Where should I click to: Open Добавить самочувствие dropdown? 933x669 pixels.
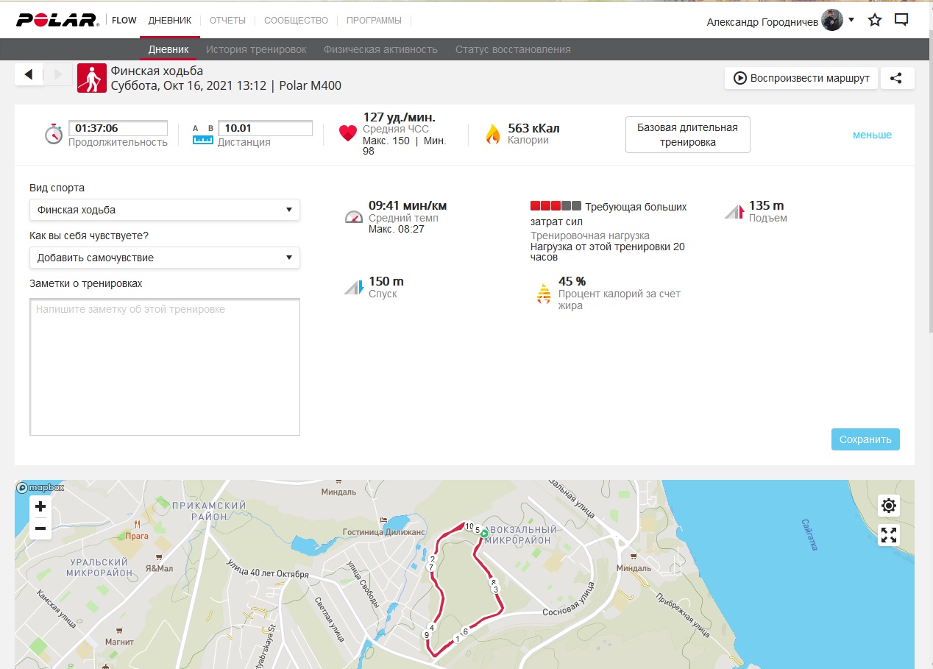(165, 258)
